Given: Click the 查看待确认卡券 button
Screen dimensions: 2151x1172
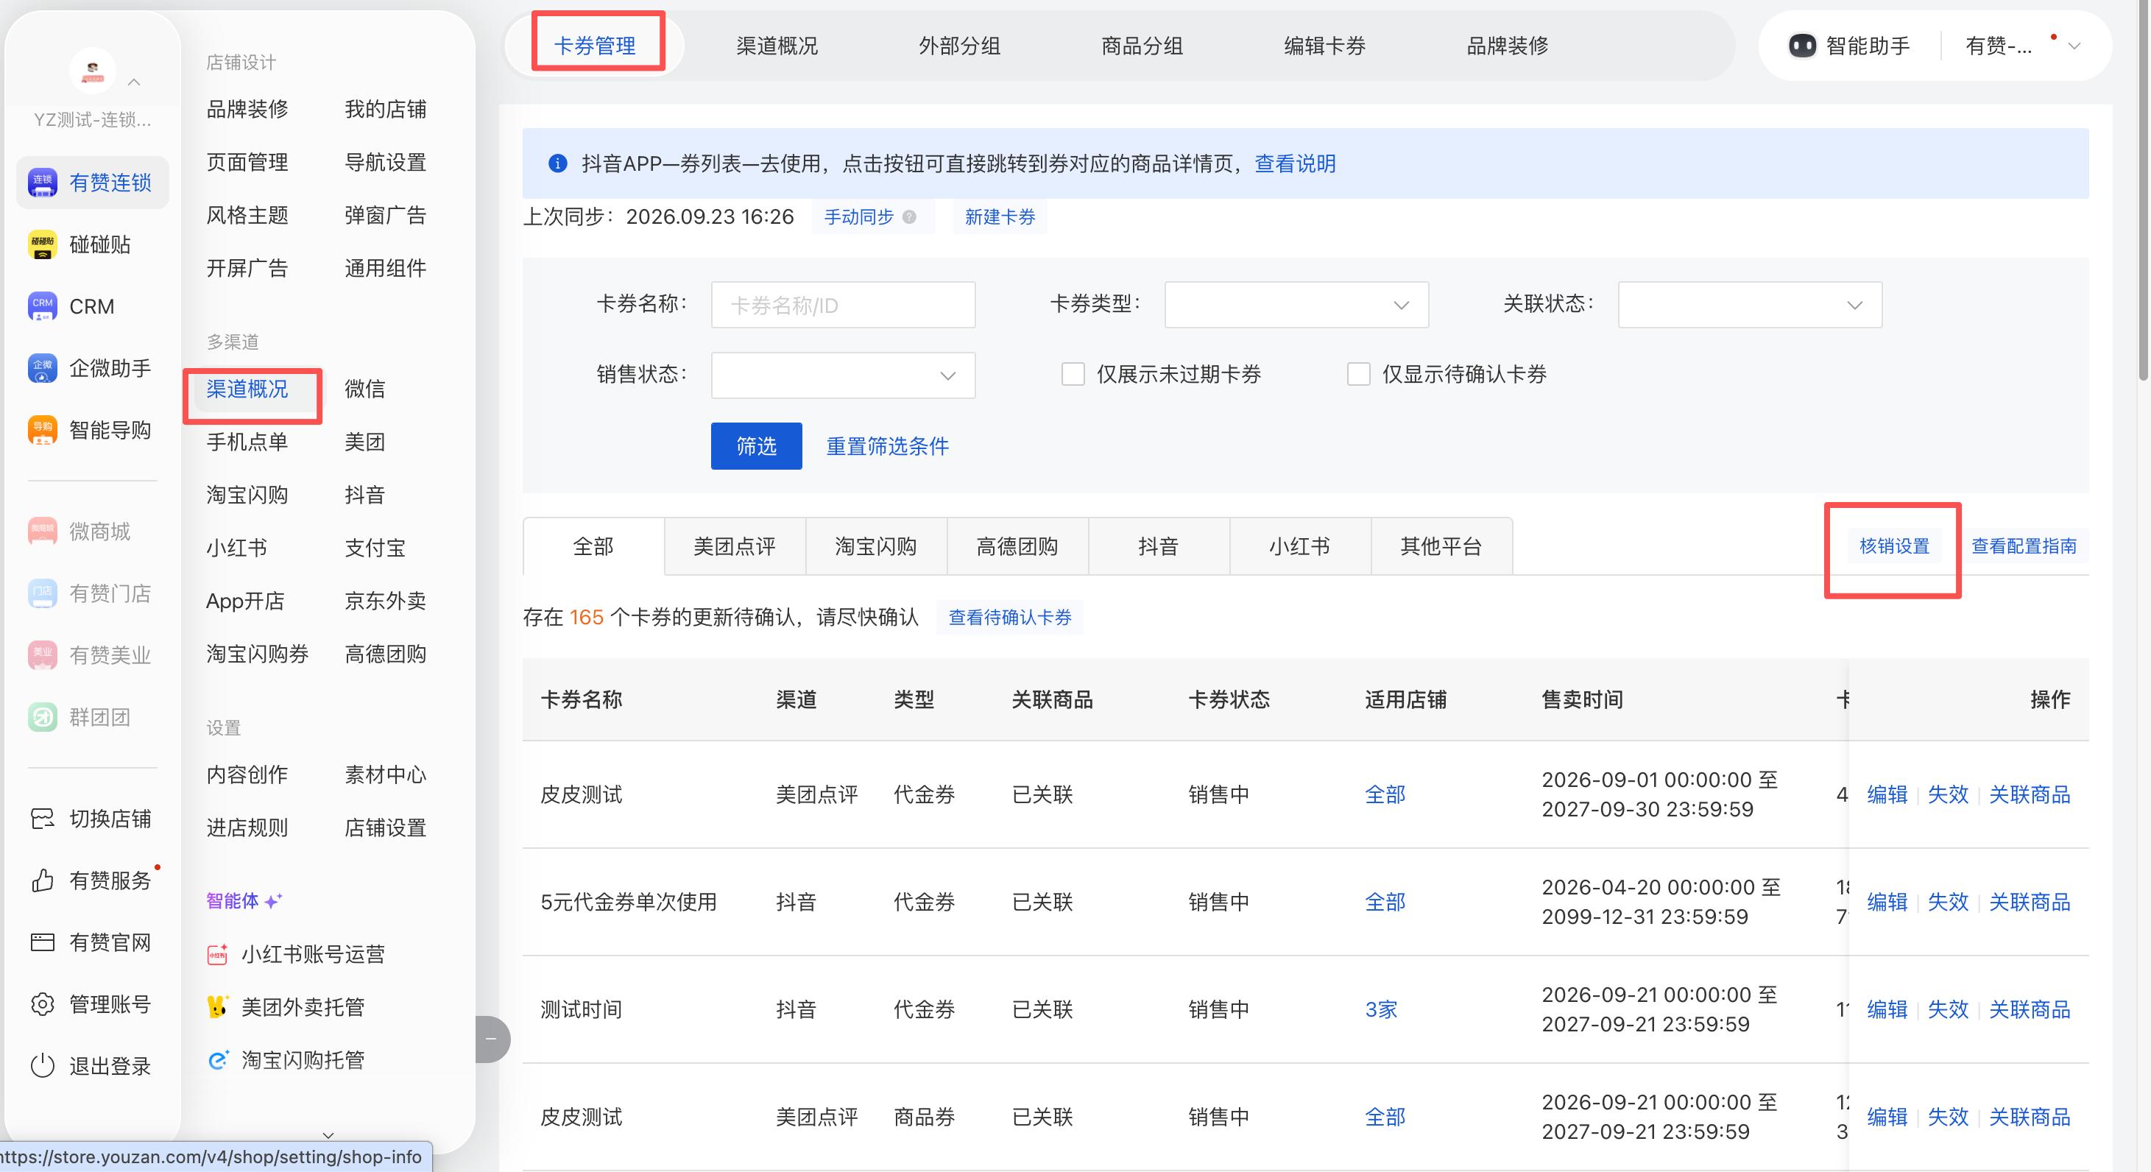Looking at the screenshot, I should point(1009,618).
